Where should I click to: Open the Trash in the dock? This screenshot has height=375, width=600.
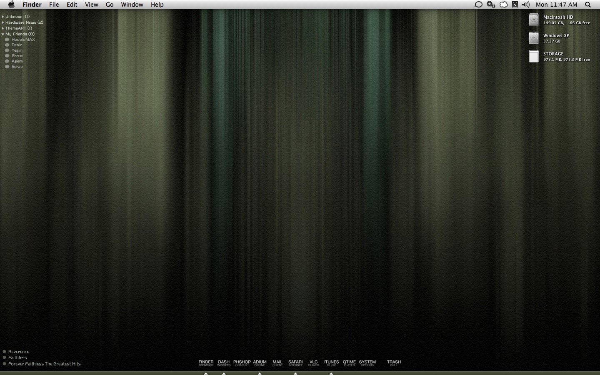click(394, 363)
